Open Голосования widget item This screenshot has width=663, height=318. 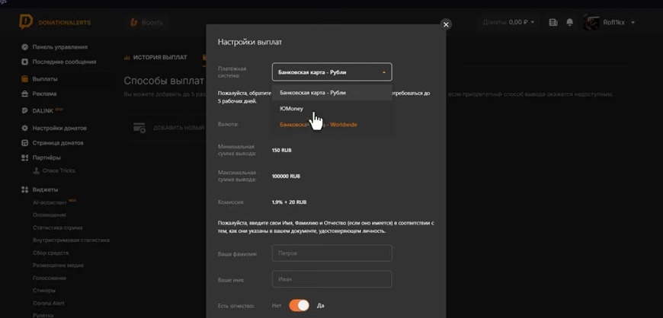[49, 278]
